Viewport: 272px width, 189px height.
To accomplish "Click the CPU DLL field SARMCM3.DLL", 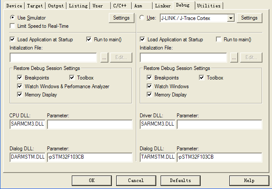I will pyautogui.click(x=27, y=124).
